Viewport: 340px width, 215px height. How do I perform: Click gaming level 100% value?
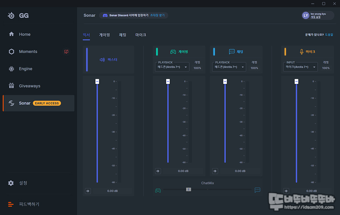(197, 68)
